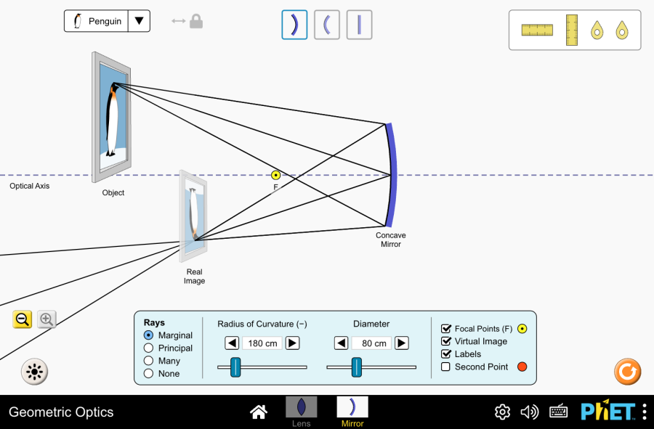Screen dimensions: 654x429
Task: Click the orange reset all button
Action: click(627, 372)
